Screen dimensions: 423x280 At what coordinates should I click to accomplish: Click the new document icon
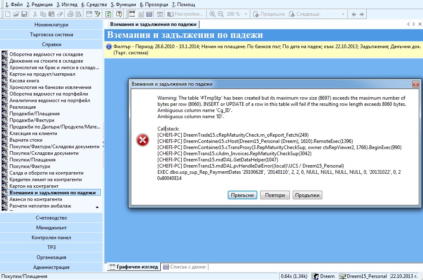point(8,14)
